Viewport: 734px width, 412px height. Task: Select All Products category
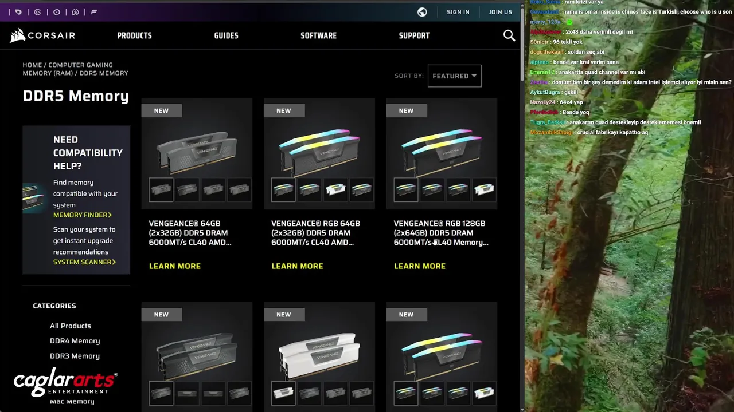[x=70, y=326]
